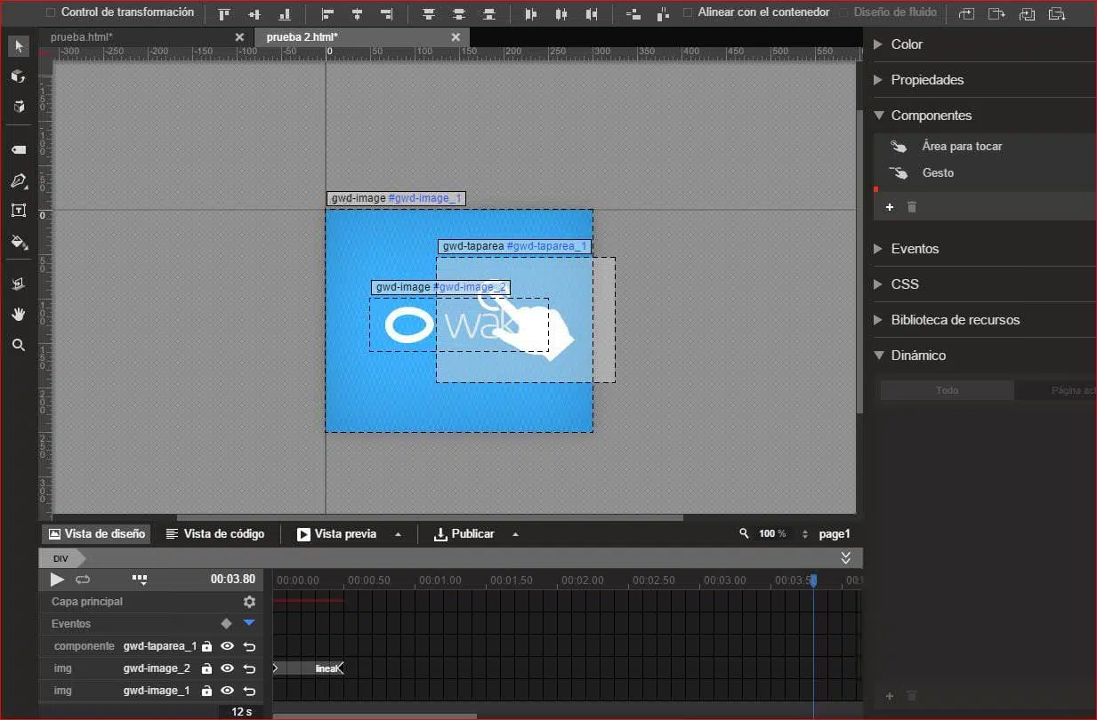Click the align right edges icon

[x=386, y=14]
